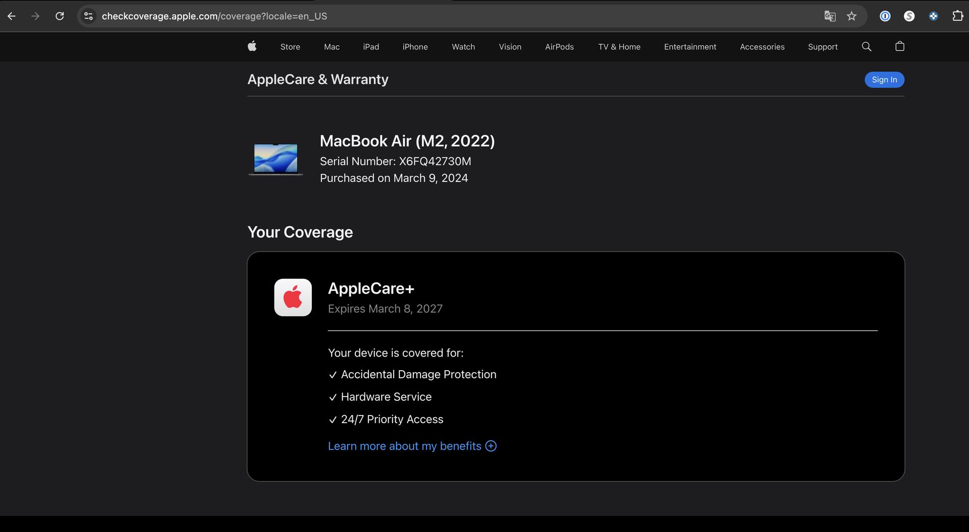Open site information icon in address bar
Image resolution: width=969 pixels, height=532 pixels.
(88, 16)
